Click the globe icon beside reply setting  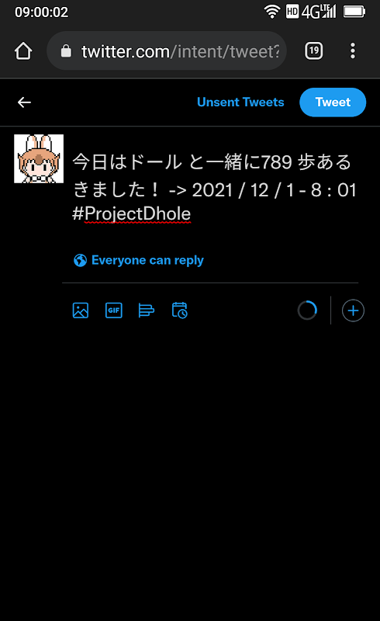point(81,260)
